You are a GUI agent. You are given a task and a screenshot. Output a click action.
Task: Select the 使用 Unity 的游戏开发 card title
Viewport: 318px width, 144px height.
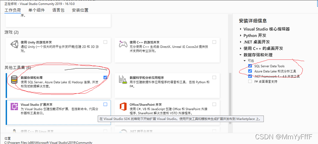point(36,43)
